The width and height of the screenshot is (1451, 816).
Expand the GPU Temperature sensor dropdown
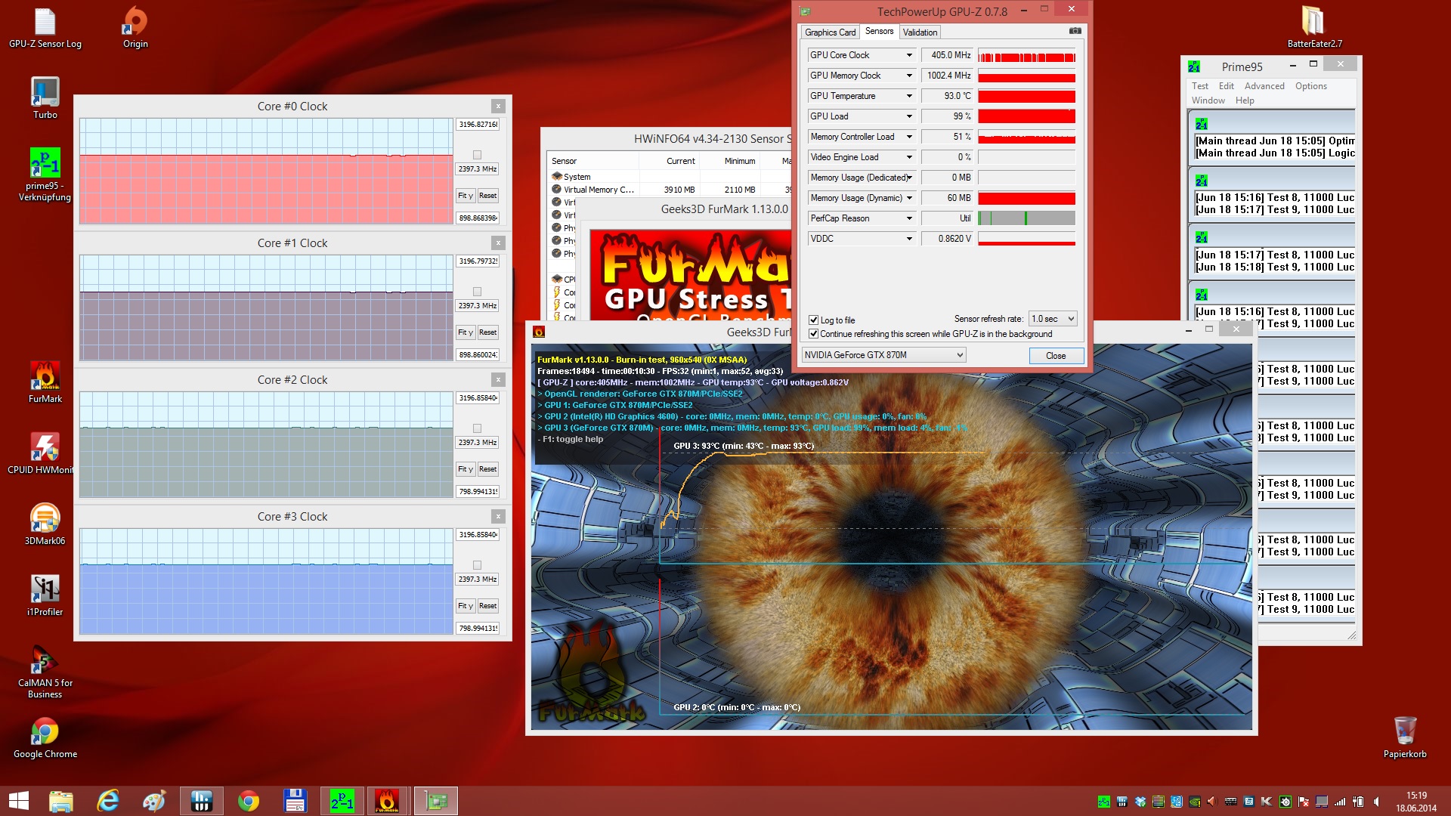tap(909, 96)
